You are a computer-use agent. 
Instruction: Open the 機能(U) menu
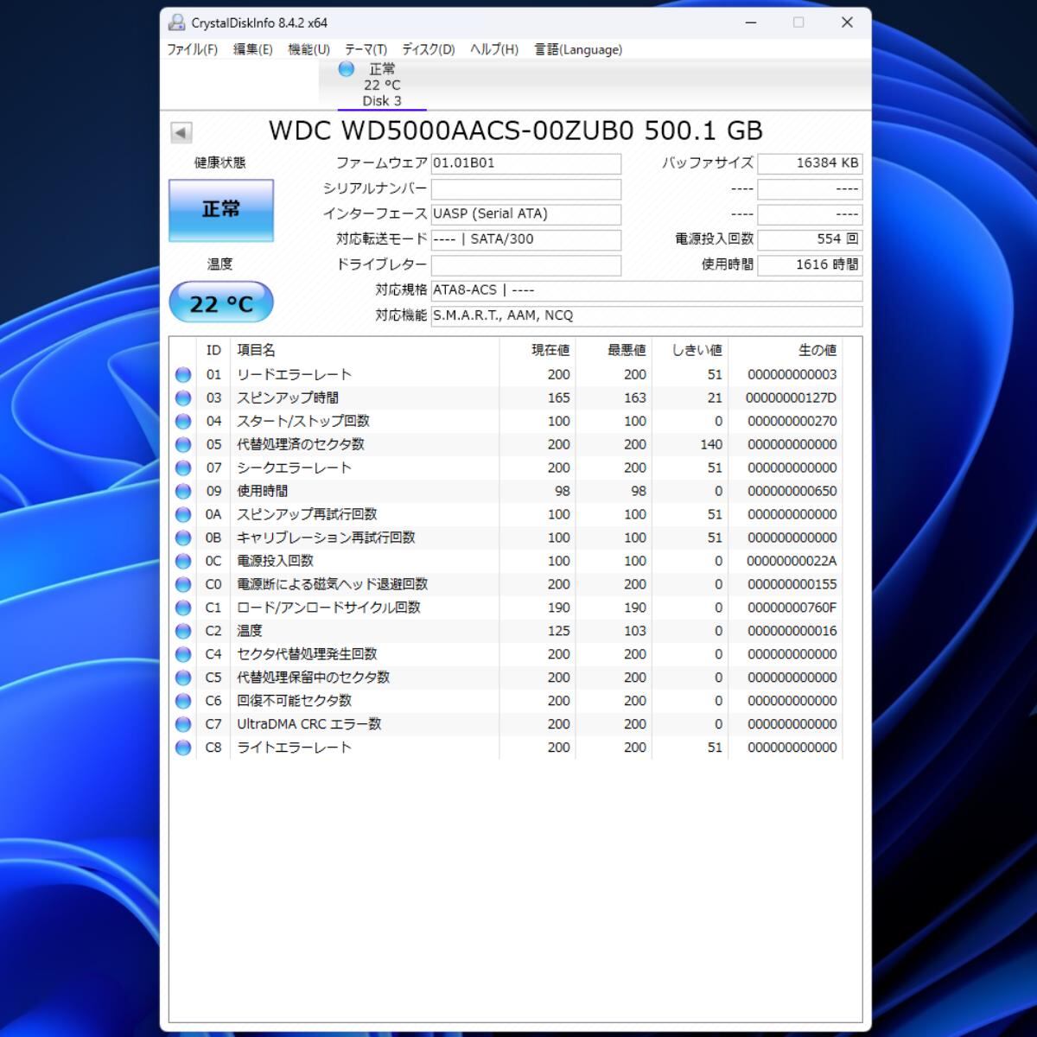point(309,50)
